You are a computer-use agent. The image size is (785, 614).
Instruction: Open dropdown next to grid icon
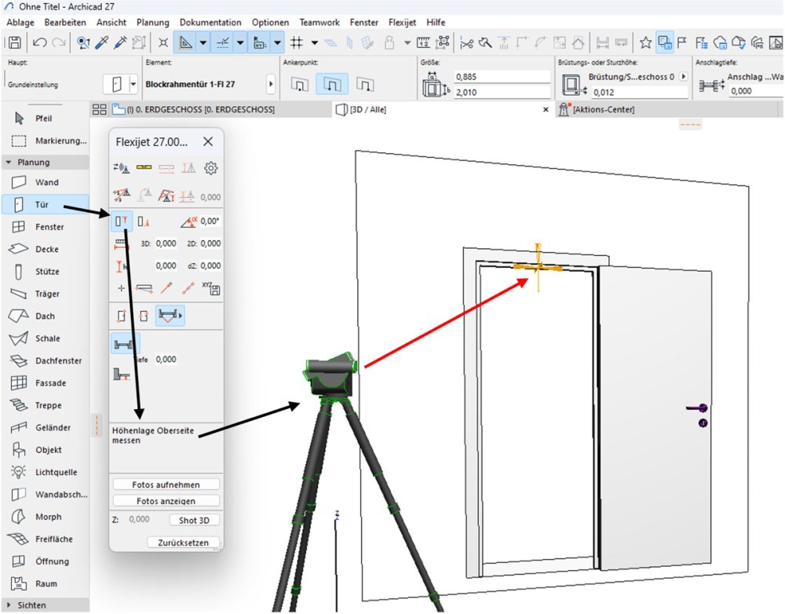[x=315, y=43]
